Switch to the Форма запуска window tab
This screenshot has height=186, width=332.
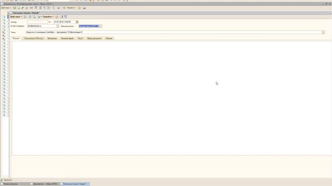point(15,184)
